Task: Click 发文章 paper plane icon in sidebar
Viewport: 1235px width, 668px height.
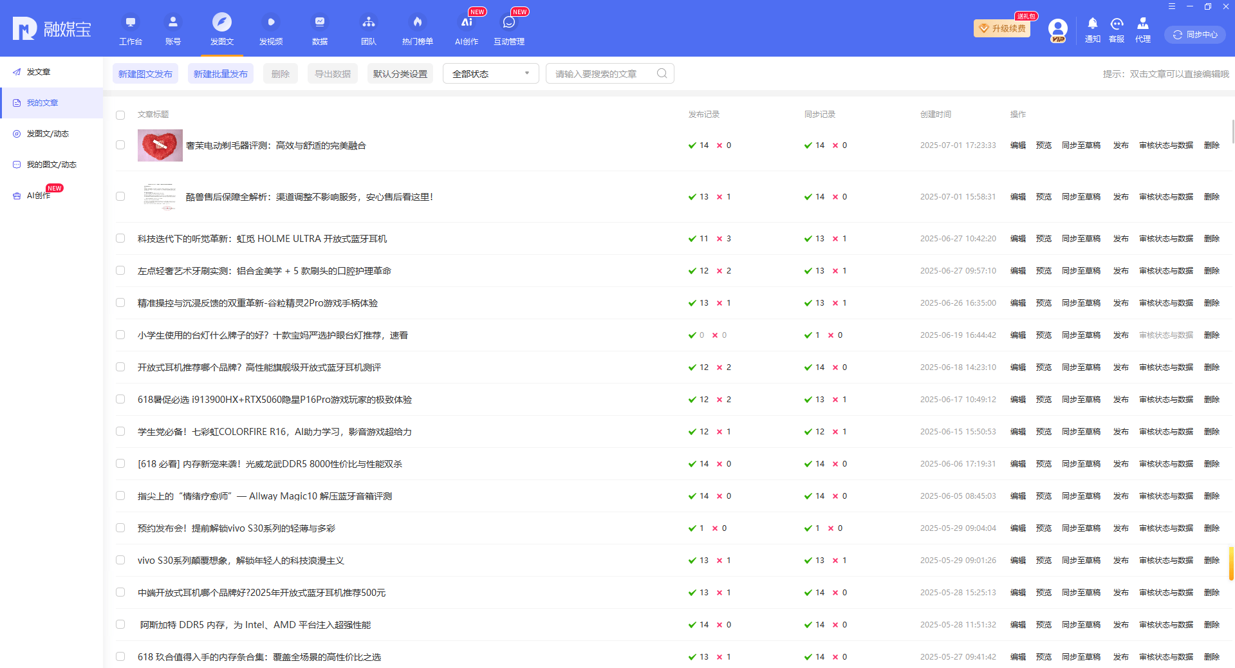Action: [17, 72]
